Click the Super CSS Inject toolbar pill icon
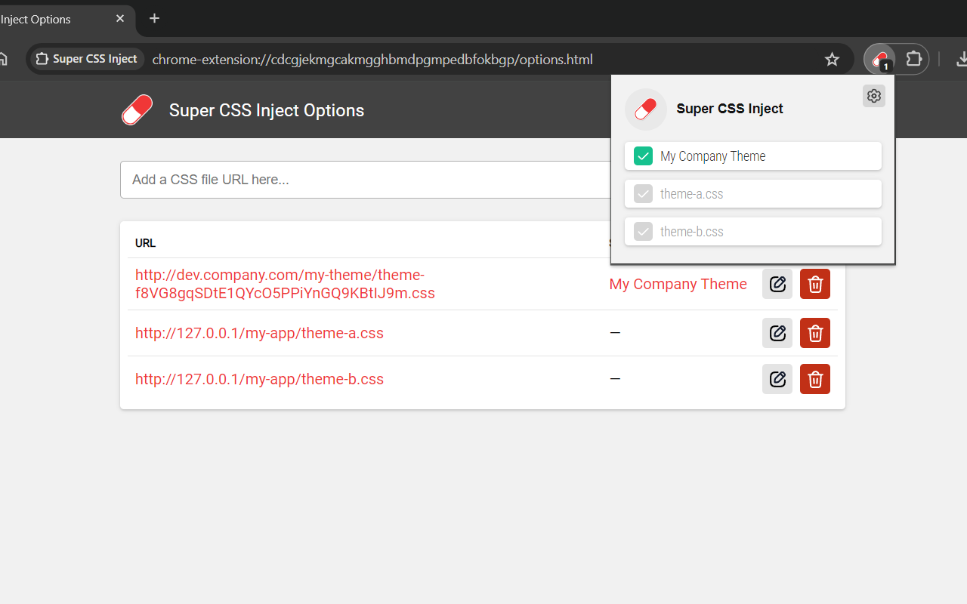 click(x=879, y=59)
